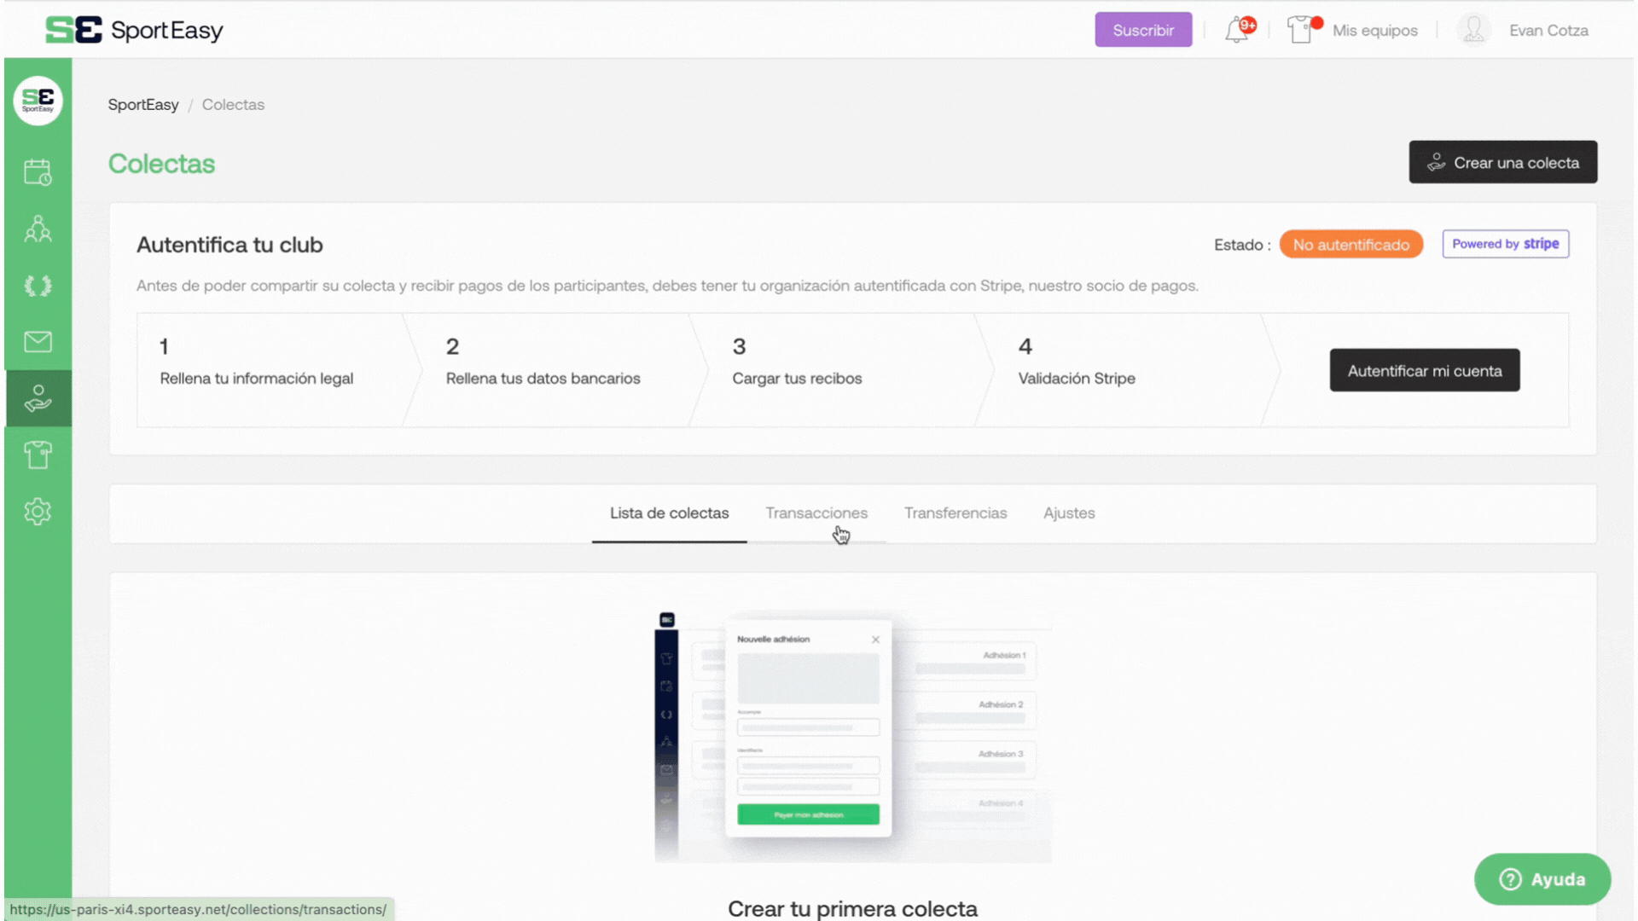Click Autentificar mi cuenta button
This screenshot has height=921, width=1638.
(x=1424, y=370)
